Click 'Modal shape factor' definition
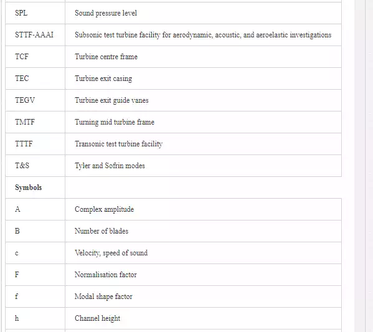 103,296
